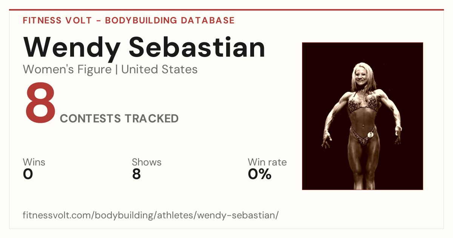Image resolution: width=453 pixels, height=238 pixels.
Task: Click the surname Sebastian in heading
Action: (197, 47)
